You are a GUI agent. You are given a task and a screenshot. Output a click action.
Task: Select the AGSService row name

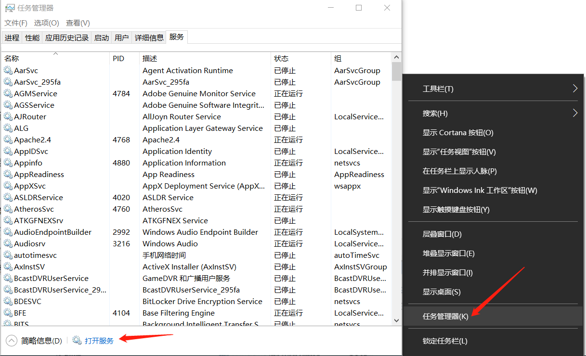(x=34, y=105)
